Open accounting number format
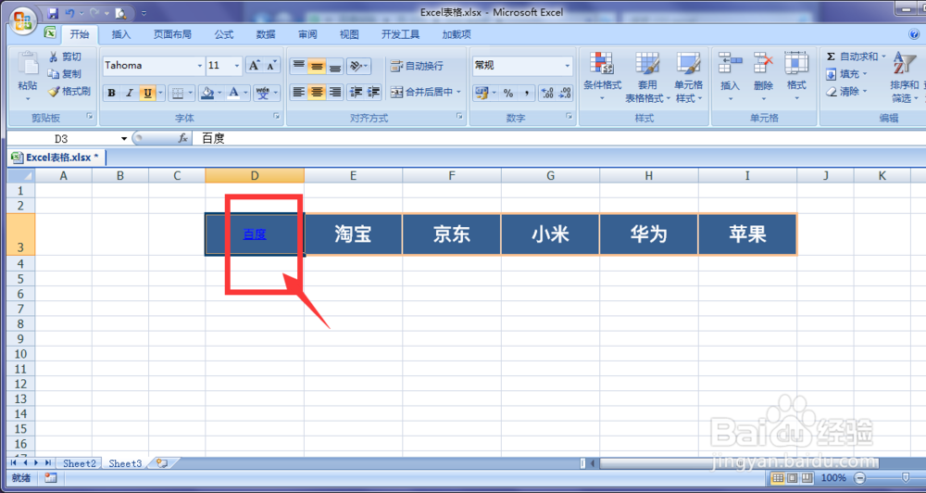This screenshot has height=493, width=926. (481, 93)
